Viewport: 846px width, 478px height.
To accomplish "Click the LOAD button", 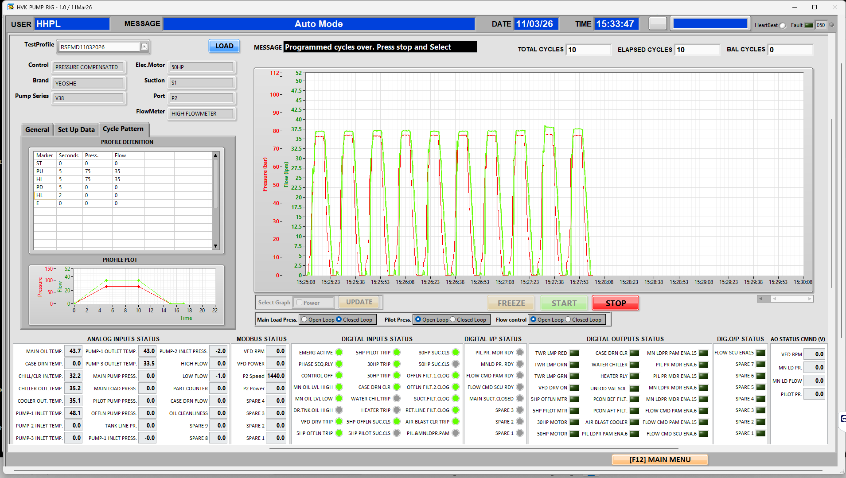I will click(x=224, y=46).
